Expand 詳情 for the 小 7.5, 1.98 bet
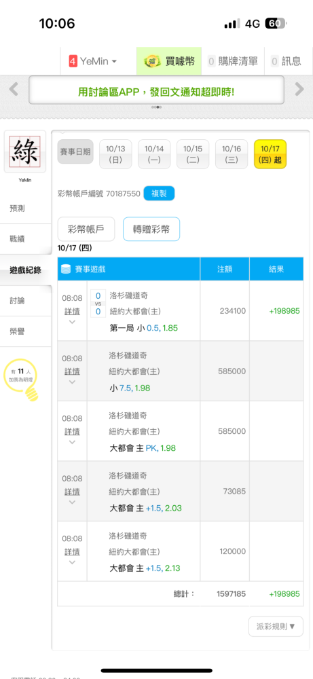This screenshot has height=679, width=313. (x=72, y=371)
